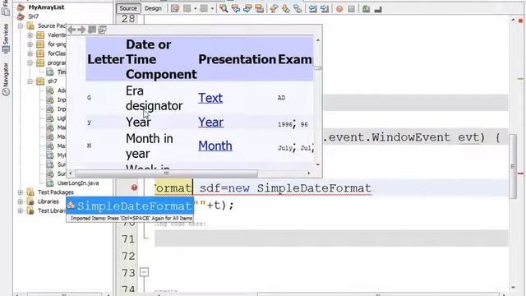The height and width of the screenshot is (296, 526).
Task: Collapse the sh7 package node
Action: [30, 81]
